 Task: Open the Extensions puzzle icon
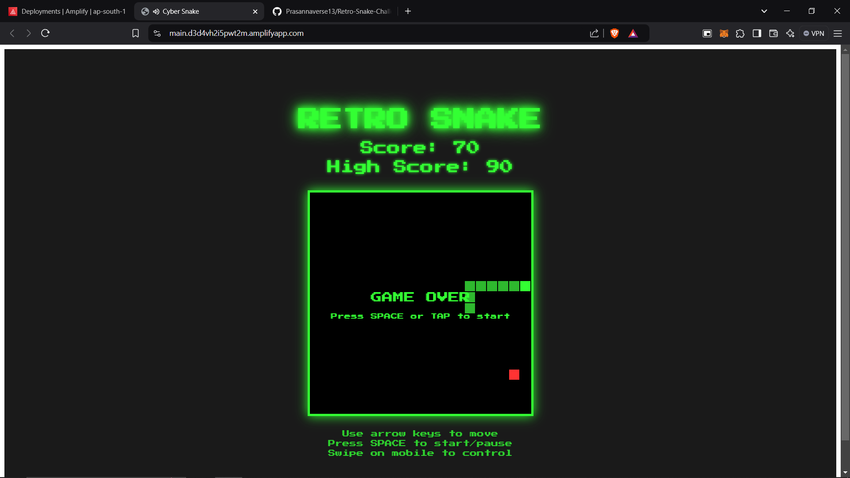(740, 33)
